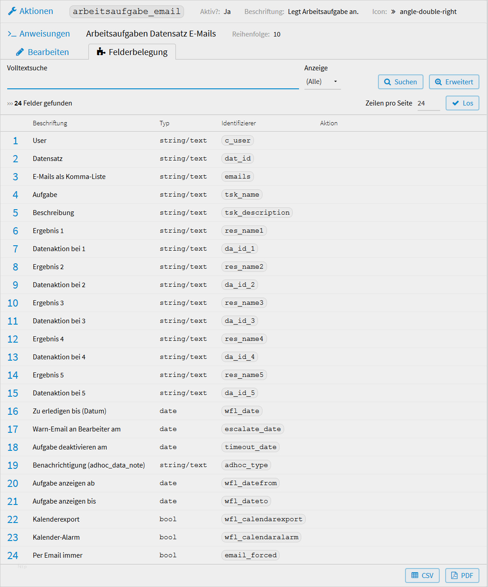Click the zoom-plus icon in Erweitert button
This screenshot has height=587, width=488.
pyautogui.click(x=438, y=82)
